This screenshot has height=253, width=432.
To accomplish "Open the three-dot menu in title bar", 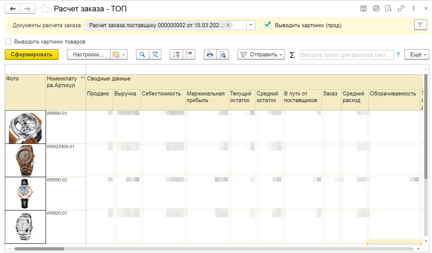I will tap(413, 8).
